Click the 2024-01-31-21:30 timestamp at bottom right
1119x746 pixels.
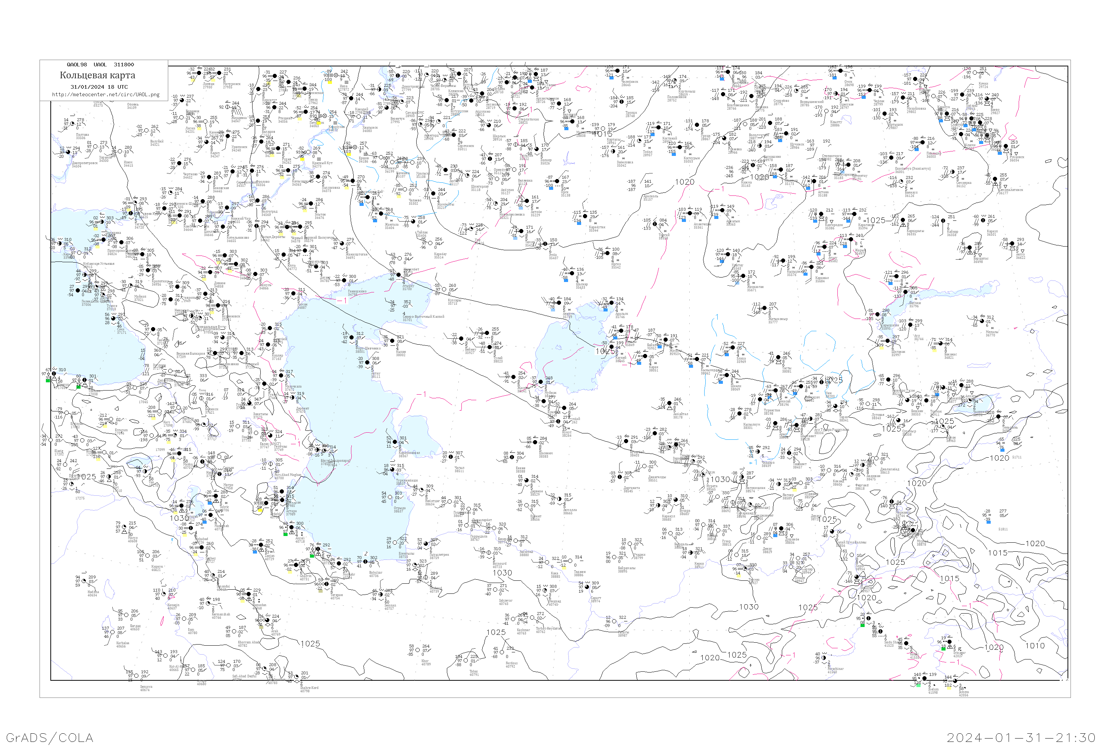[1021, 737]
